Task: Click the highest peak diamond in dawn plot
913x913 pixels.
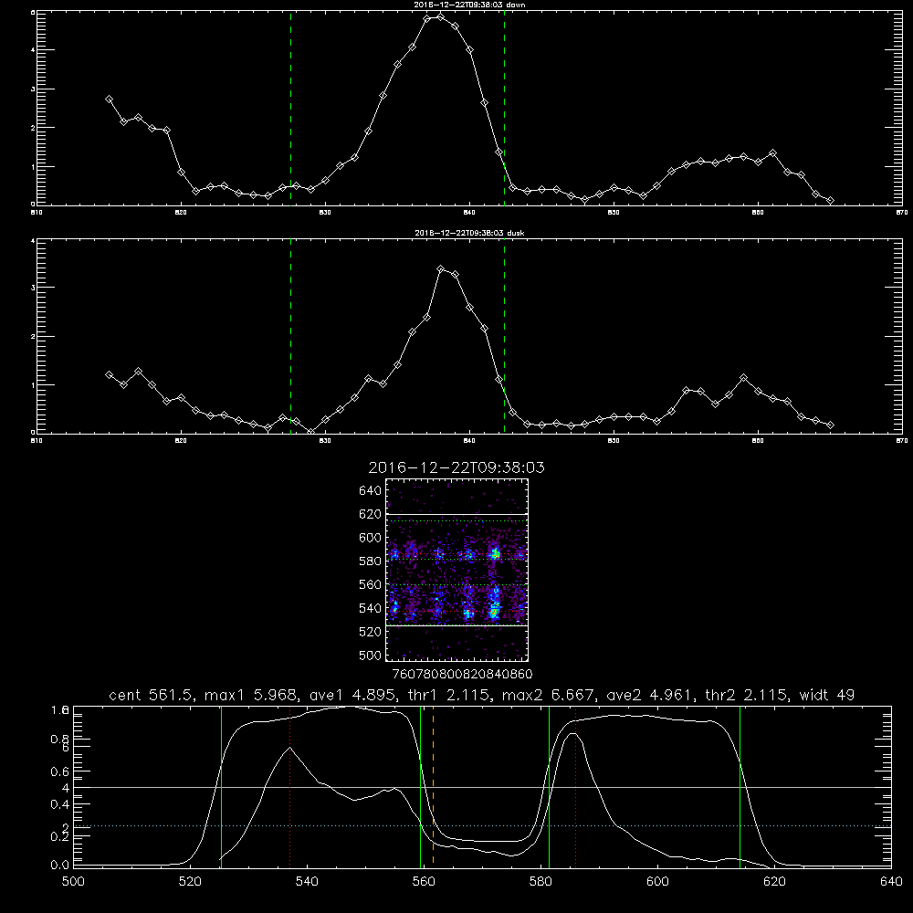Action: [x=441, y=16]
